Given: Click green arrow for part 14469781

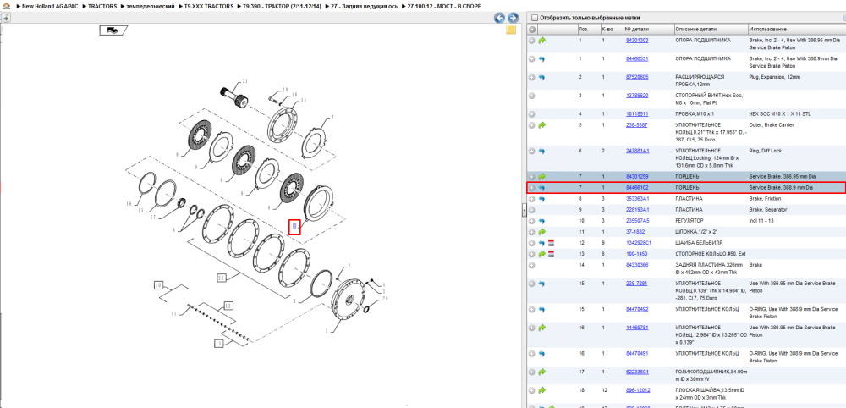Looking at the screenshot, I should (542, 328).
